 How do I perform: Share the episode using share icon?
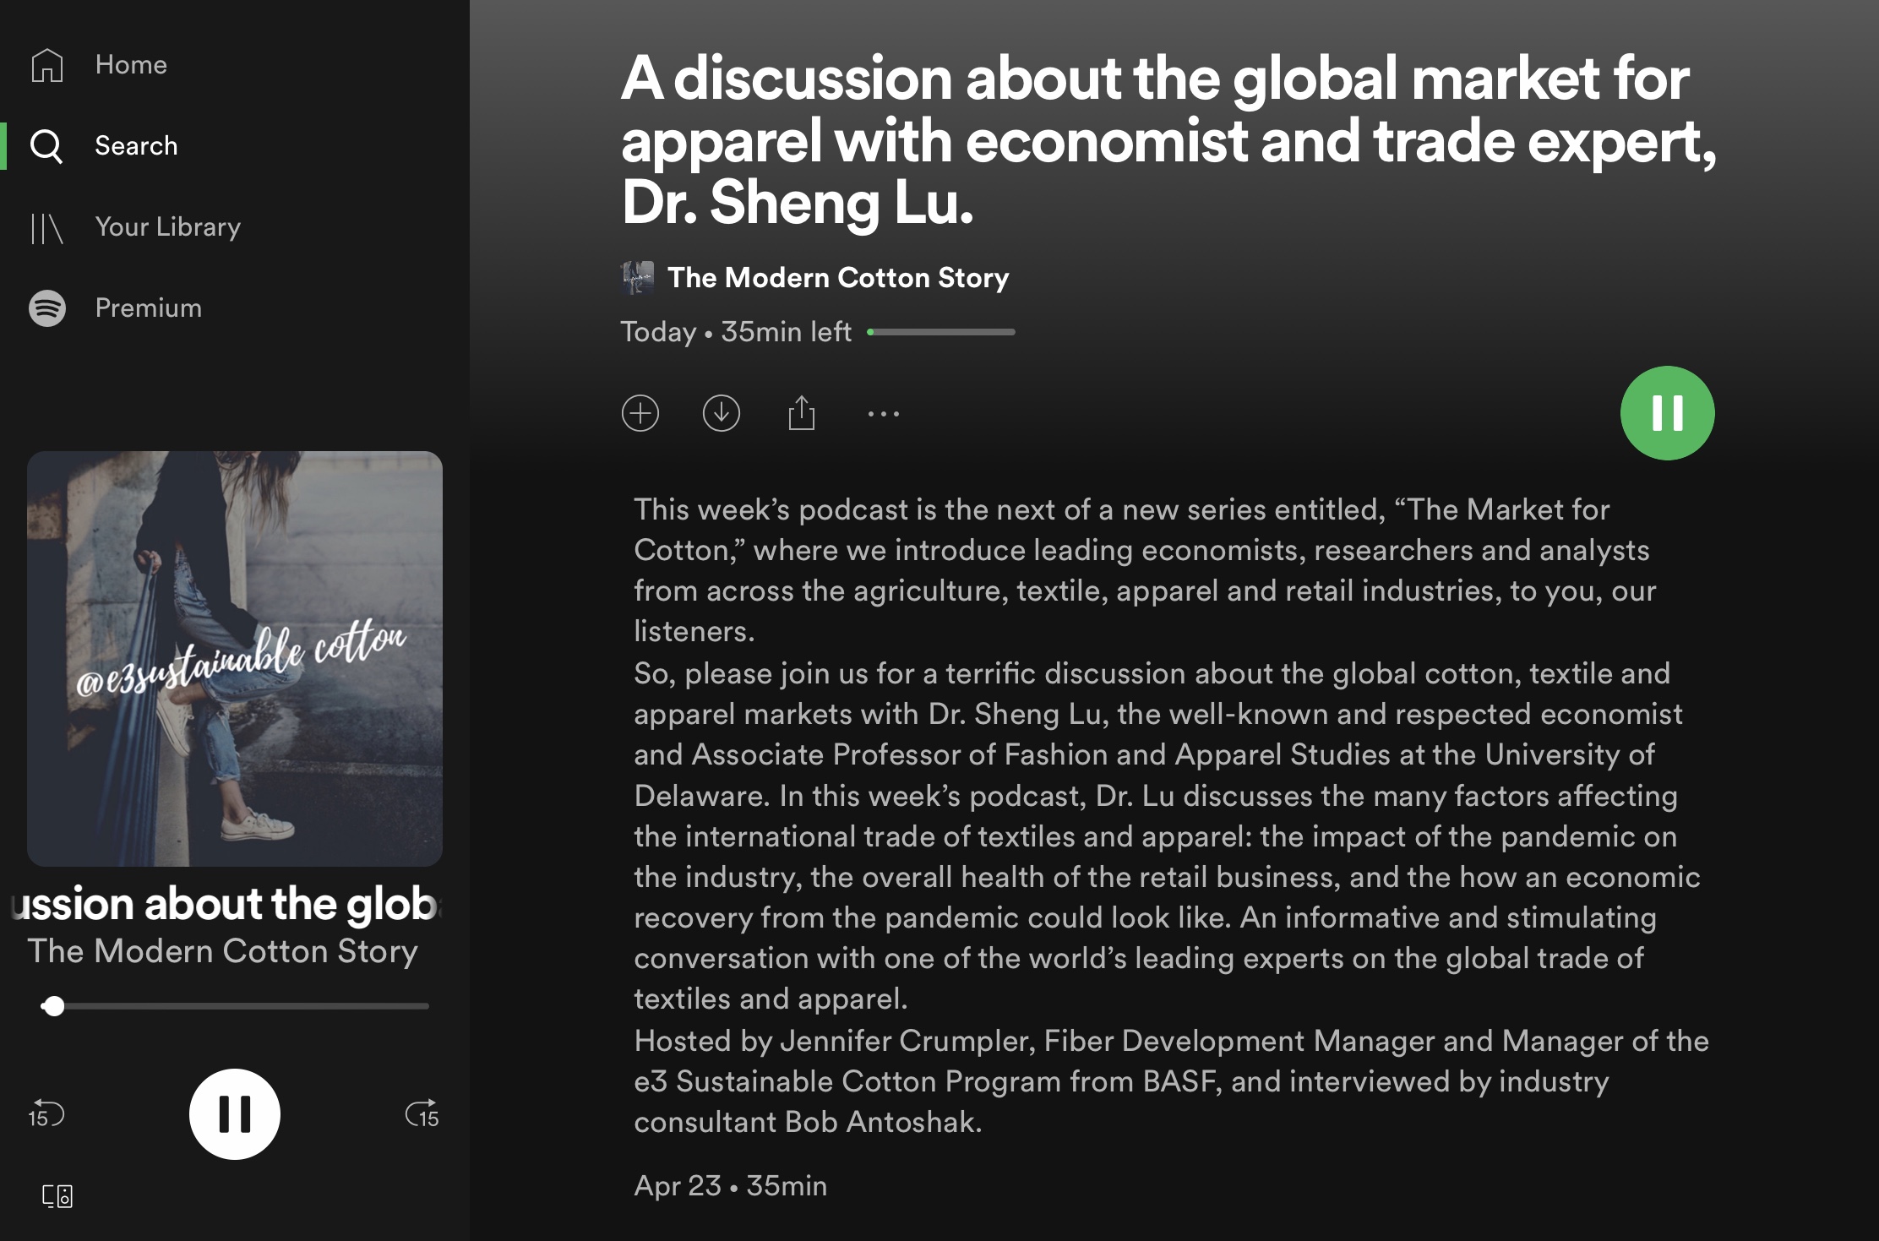click(x=802, y=413)
